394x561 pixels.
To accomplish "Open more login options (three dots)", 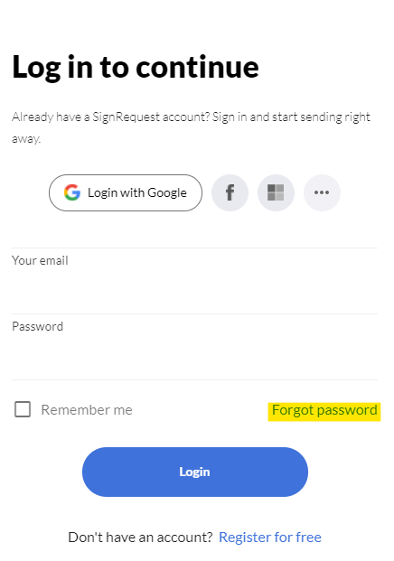I will pyautogui.click(x=322, y=192).
